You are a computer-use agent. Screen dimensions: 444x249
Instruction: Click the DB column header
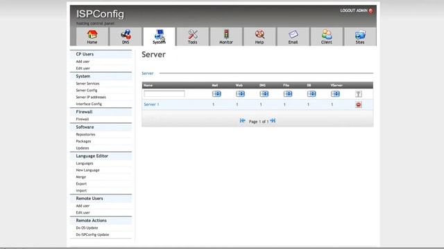(309, 85)
